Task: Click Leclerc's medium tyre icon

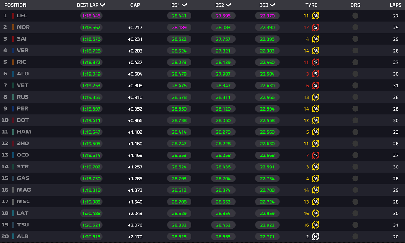Action: click(315, 16)
